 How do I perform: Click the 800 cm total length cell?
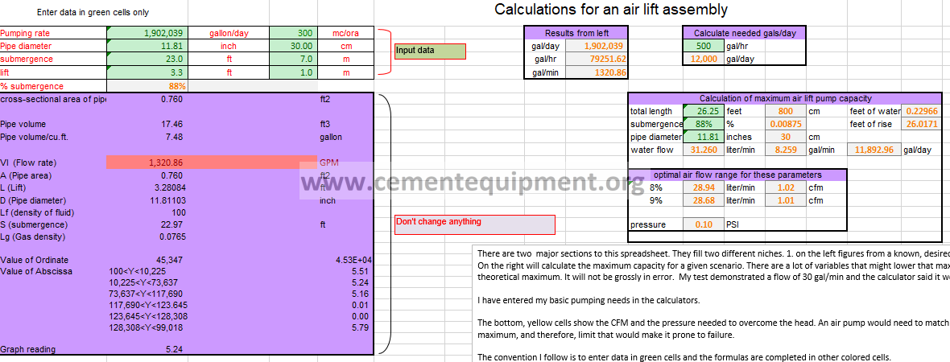click(785, 111)
